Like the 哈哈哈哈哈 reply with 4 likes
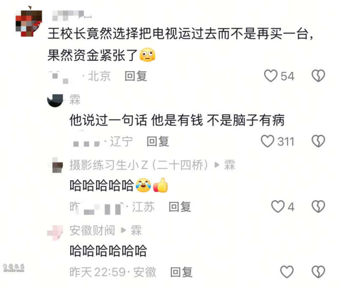This screenshot has height=289, width=338. coord(278,207)
